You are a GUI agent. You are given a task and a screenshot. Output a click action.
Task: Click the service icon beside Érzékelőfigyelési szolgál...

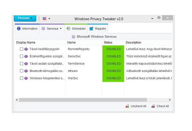[26, 56]
